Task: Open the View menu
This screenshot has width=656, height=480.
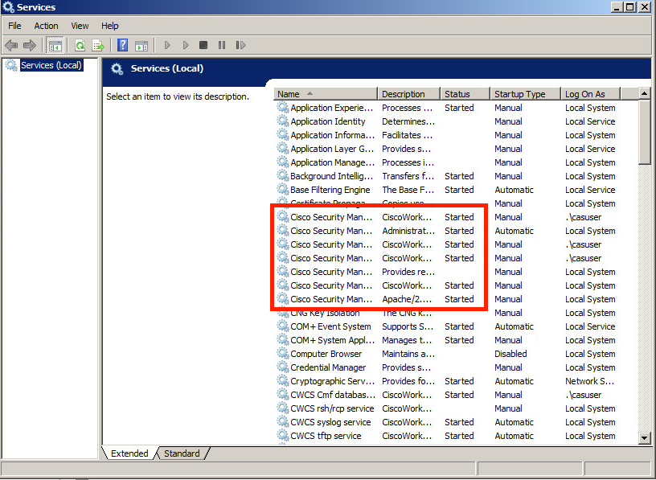Action: [x=80, y=26]
